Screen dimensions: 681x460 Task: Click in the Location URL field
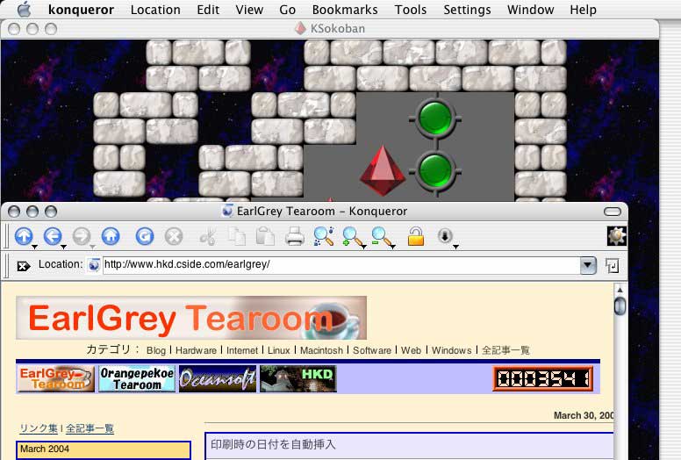pyautogui.click(x=340, y=265)
